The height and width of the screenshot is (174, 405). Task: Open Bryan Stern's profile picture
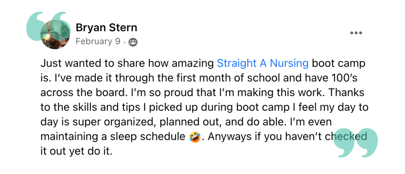(55, 34)
